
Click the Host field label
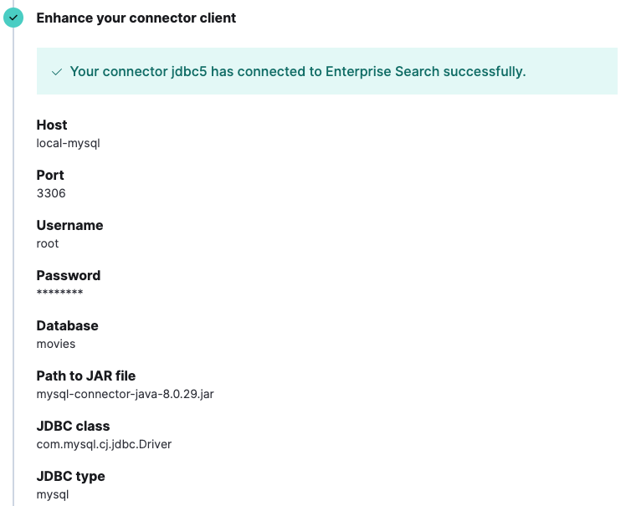click(x=52, y=125)
